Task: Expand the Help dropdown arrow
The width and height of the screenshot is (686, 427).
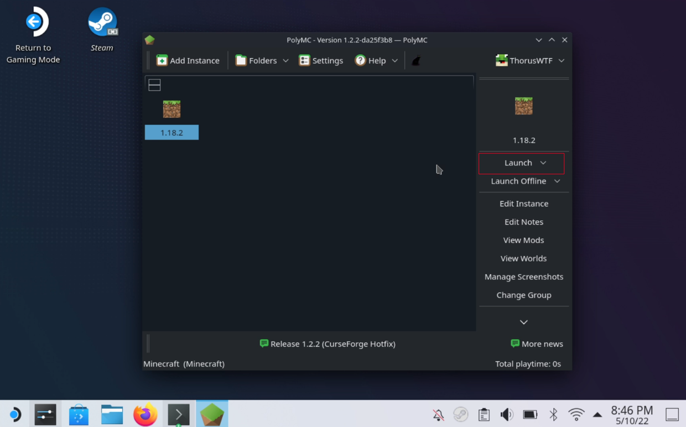Action: 394,60
